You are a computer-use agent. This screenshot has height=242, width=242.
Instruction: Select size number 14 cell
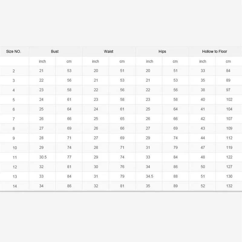[15, 186]
